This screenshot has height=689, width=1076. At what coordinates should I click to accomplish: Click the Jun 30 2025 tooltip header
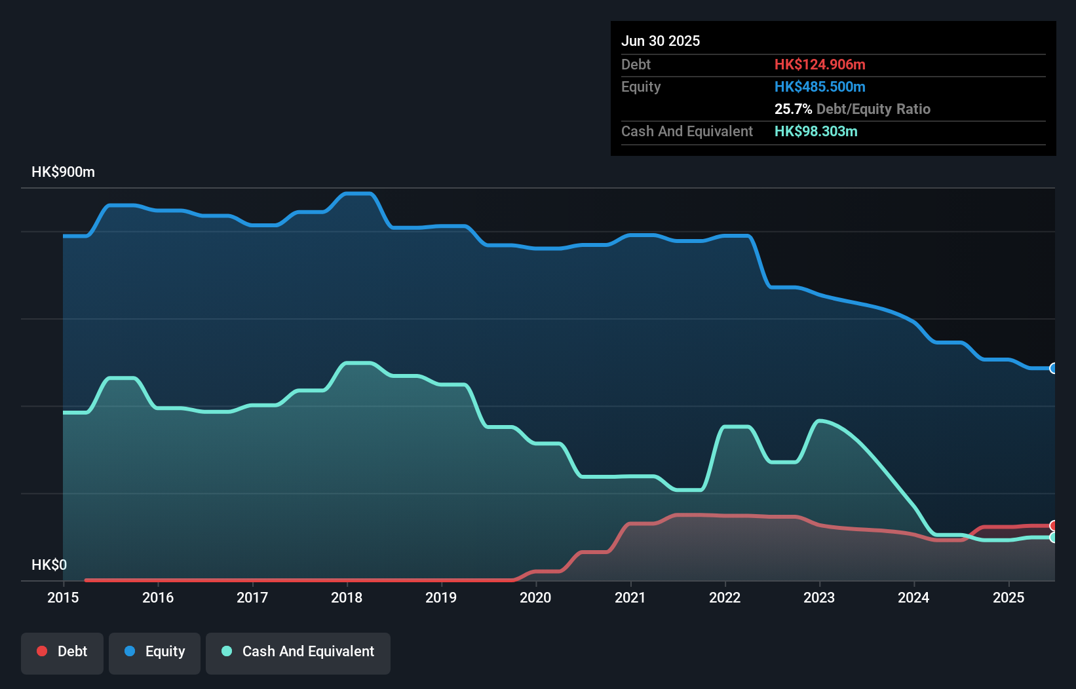pyautogui.click(x=661, y=41)
